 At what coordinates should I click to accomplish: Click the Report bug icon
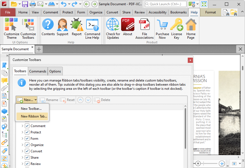(77, 27)
